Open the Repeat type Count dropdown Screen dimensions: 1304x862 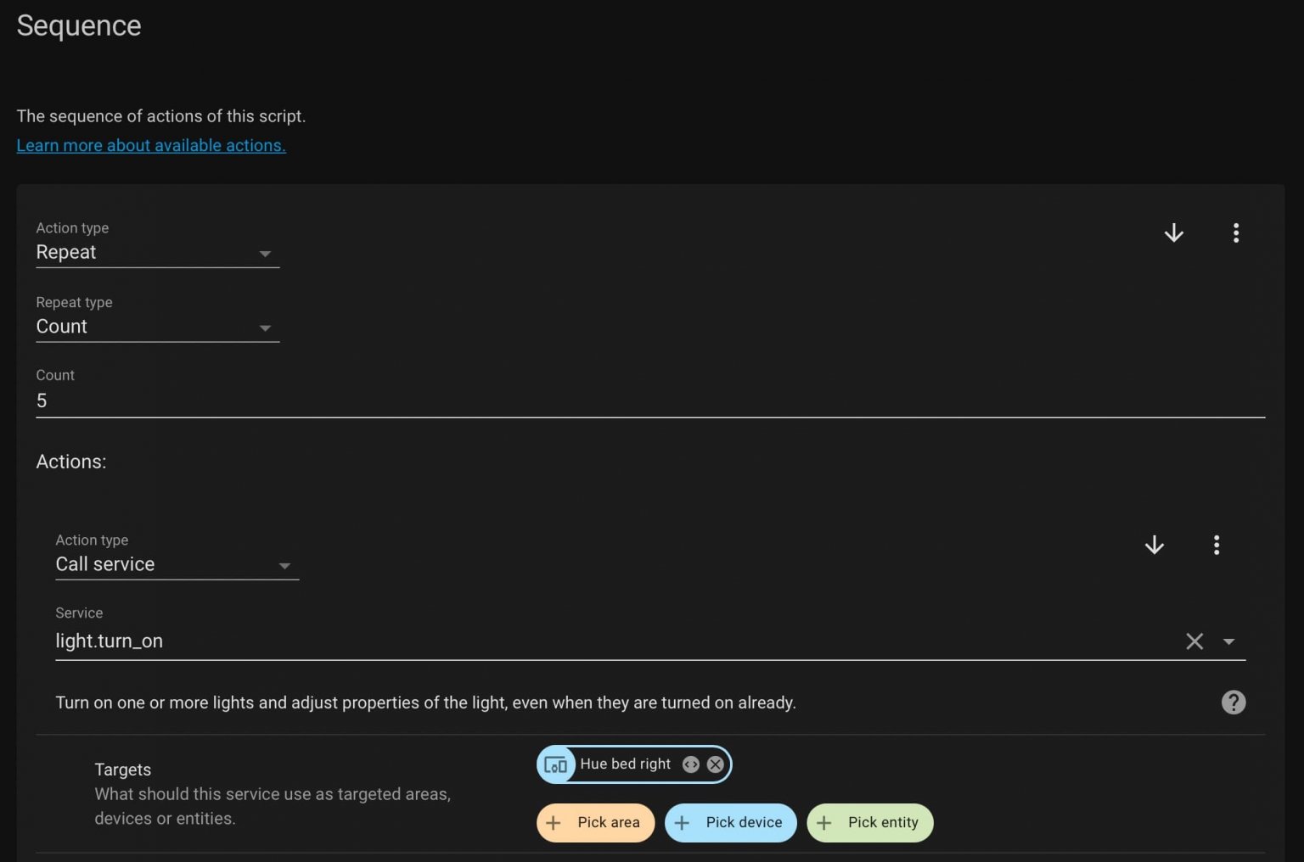(x=157, y=327)
